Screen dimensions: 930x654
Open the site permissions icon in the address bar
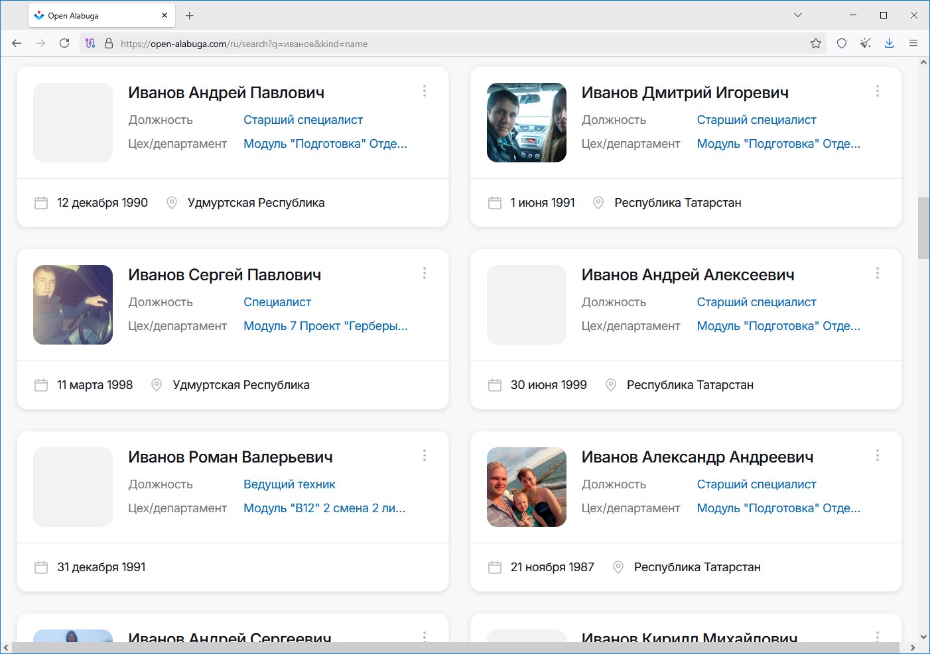(90, 43)
